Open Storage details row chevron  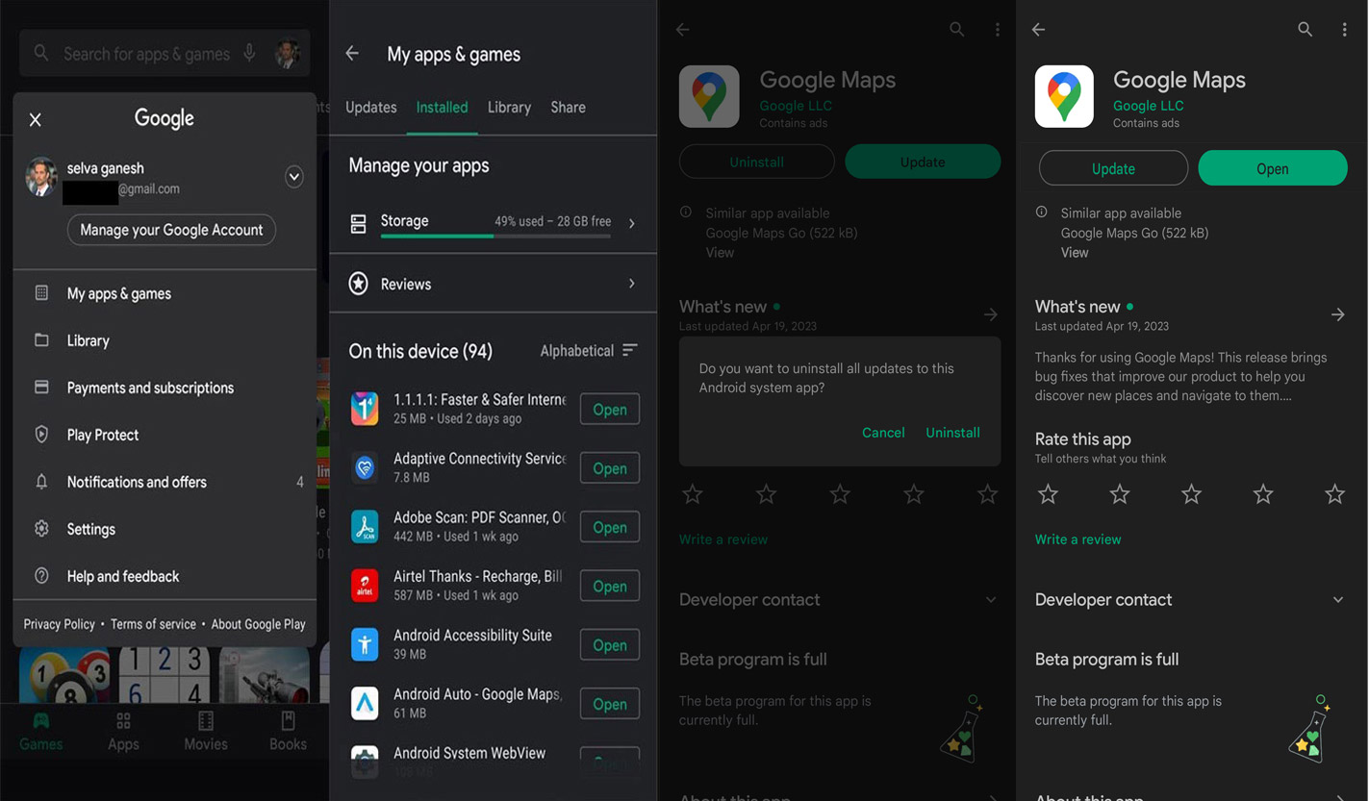pos(632,223)
